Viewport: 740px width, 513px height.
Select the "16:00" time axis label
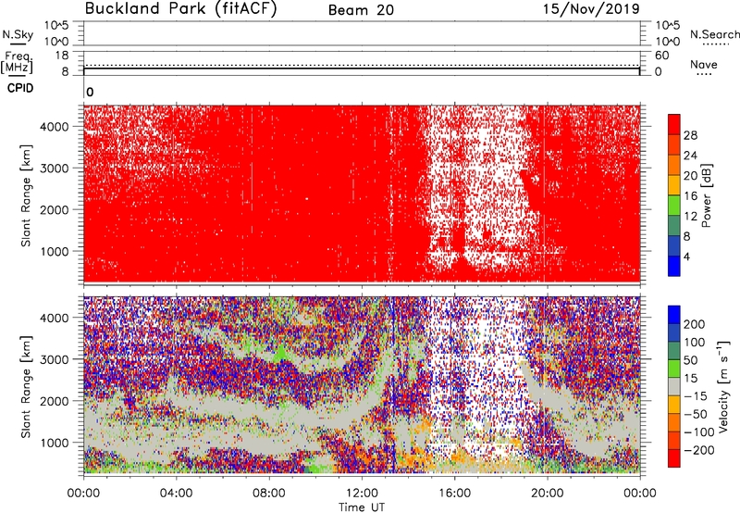tap(454, 494)
